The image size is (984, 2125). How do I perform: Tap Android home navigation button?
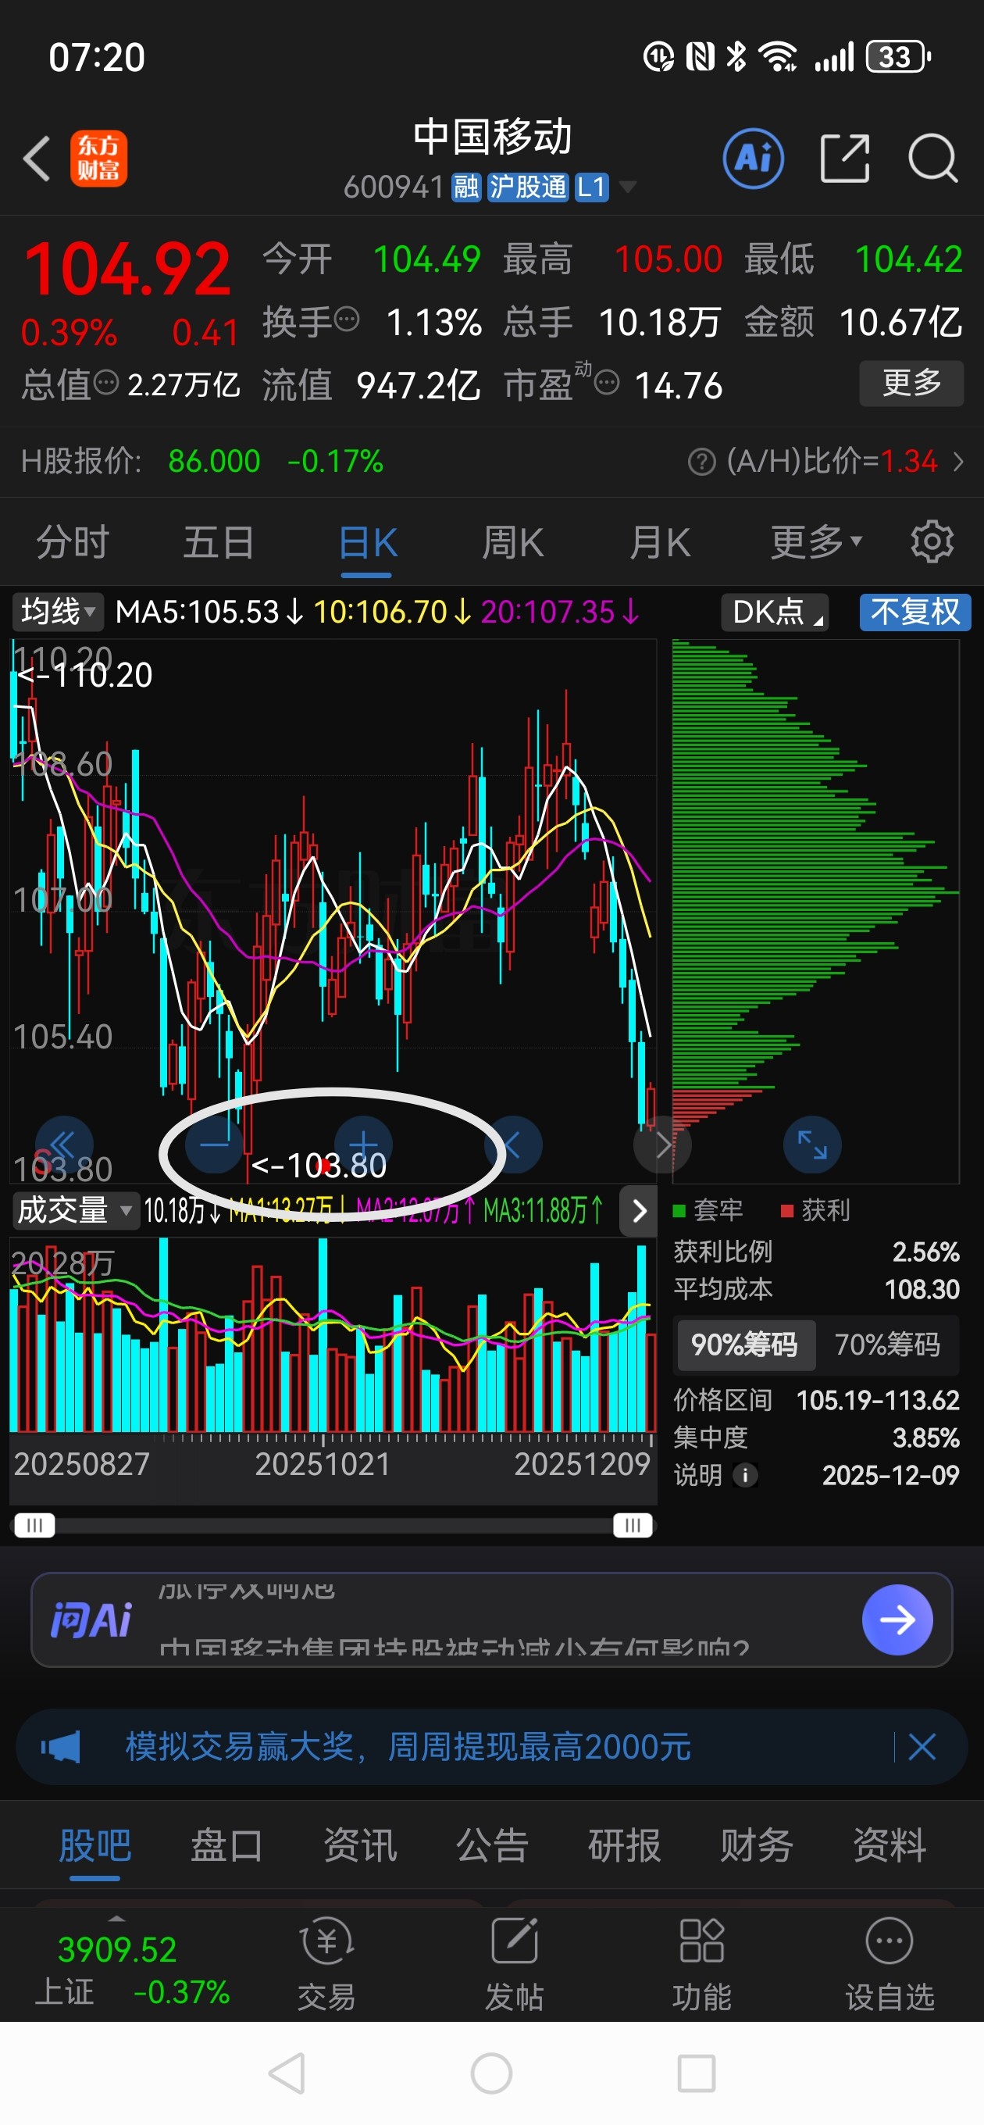491,2074
